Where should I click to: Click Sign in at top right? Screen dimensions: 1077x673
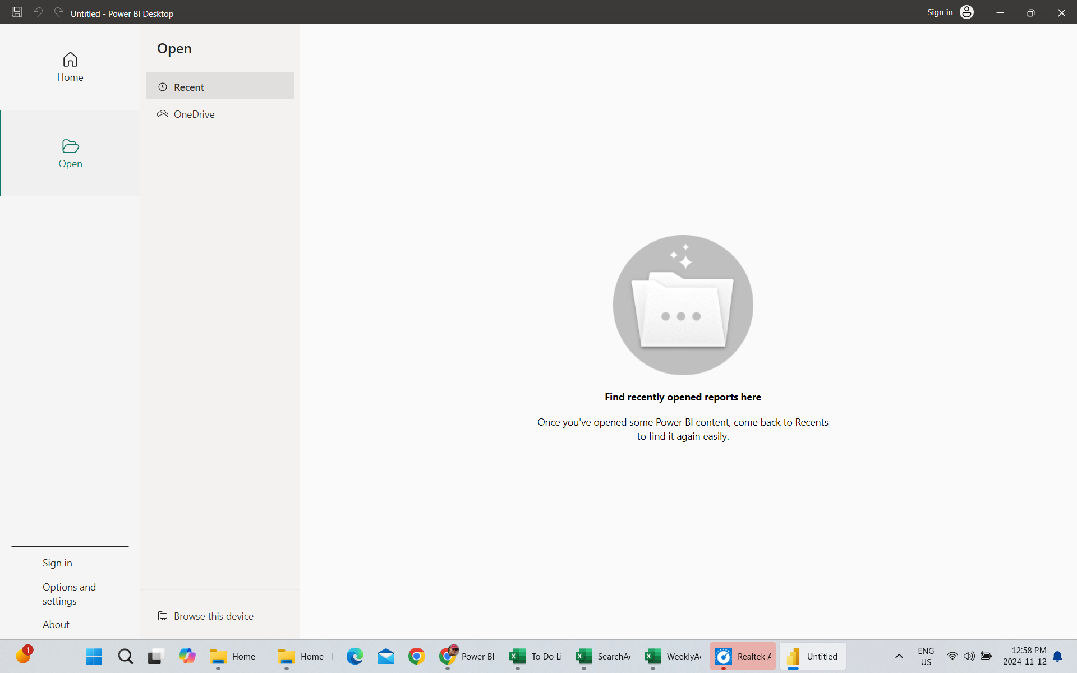tap(940, 12)
